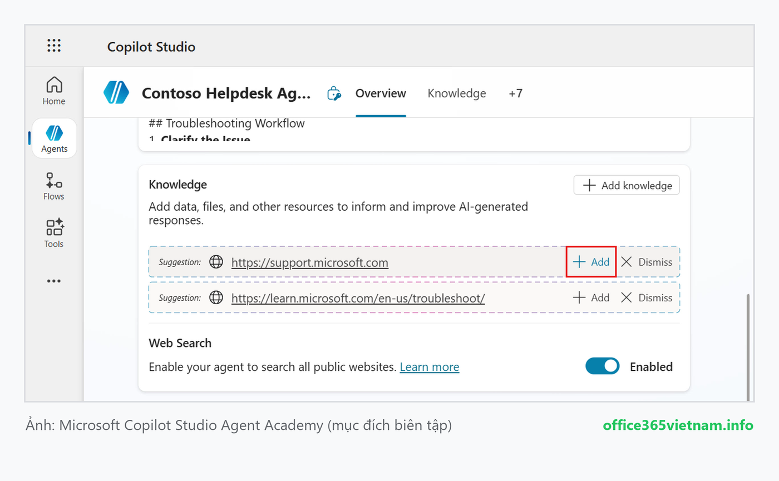Click the globe icon for support.microsoft.com
This screenshot has width=779, height=481.
pyautogui.click(x=216, y=262)
